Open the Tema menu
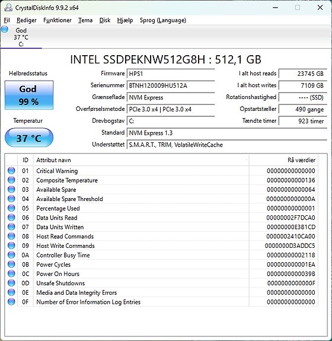This screenshot has width=332, height=341. [x=85, y=20]
